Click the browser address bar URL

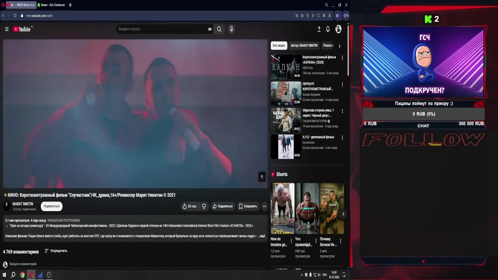(x=39, y=16)
